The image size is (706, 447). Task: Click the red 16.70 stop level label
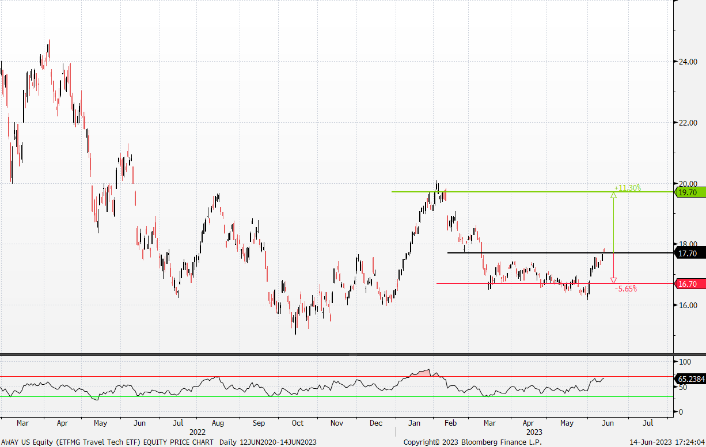[x=689, y=284]
